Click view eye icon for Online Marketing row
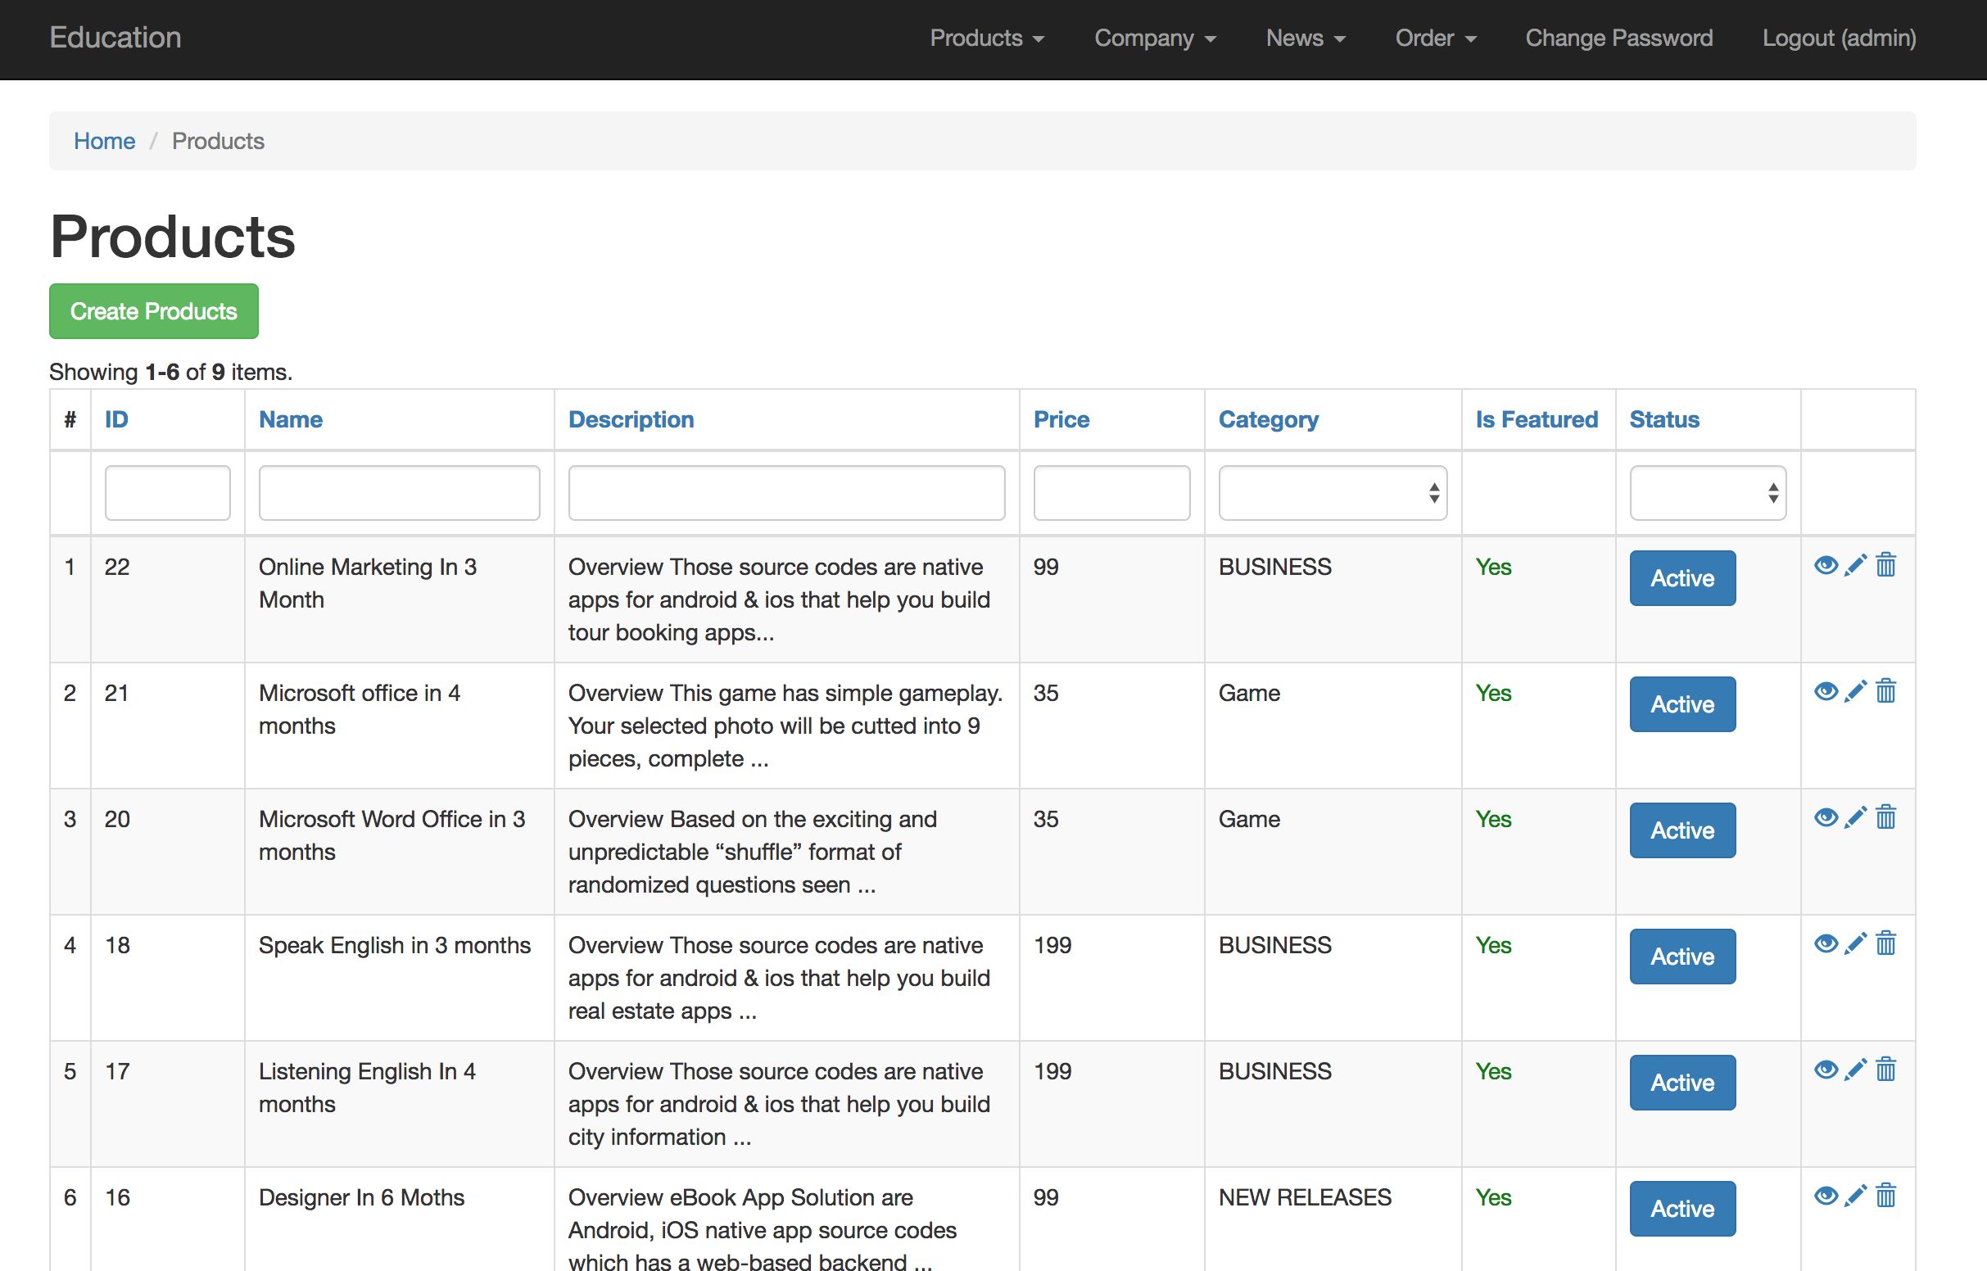 (1826, 565)
